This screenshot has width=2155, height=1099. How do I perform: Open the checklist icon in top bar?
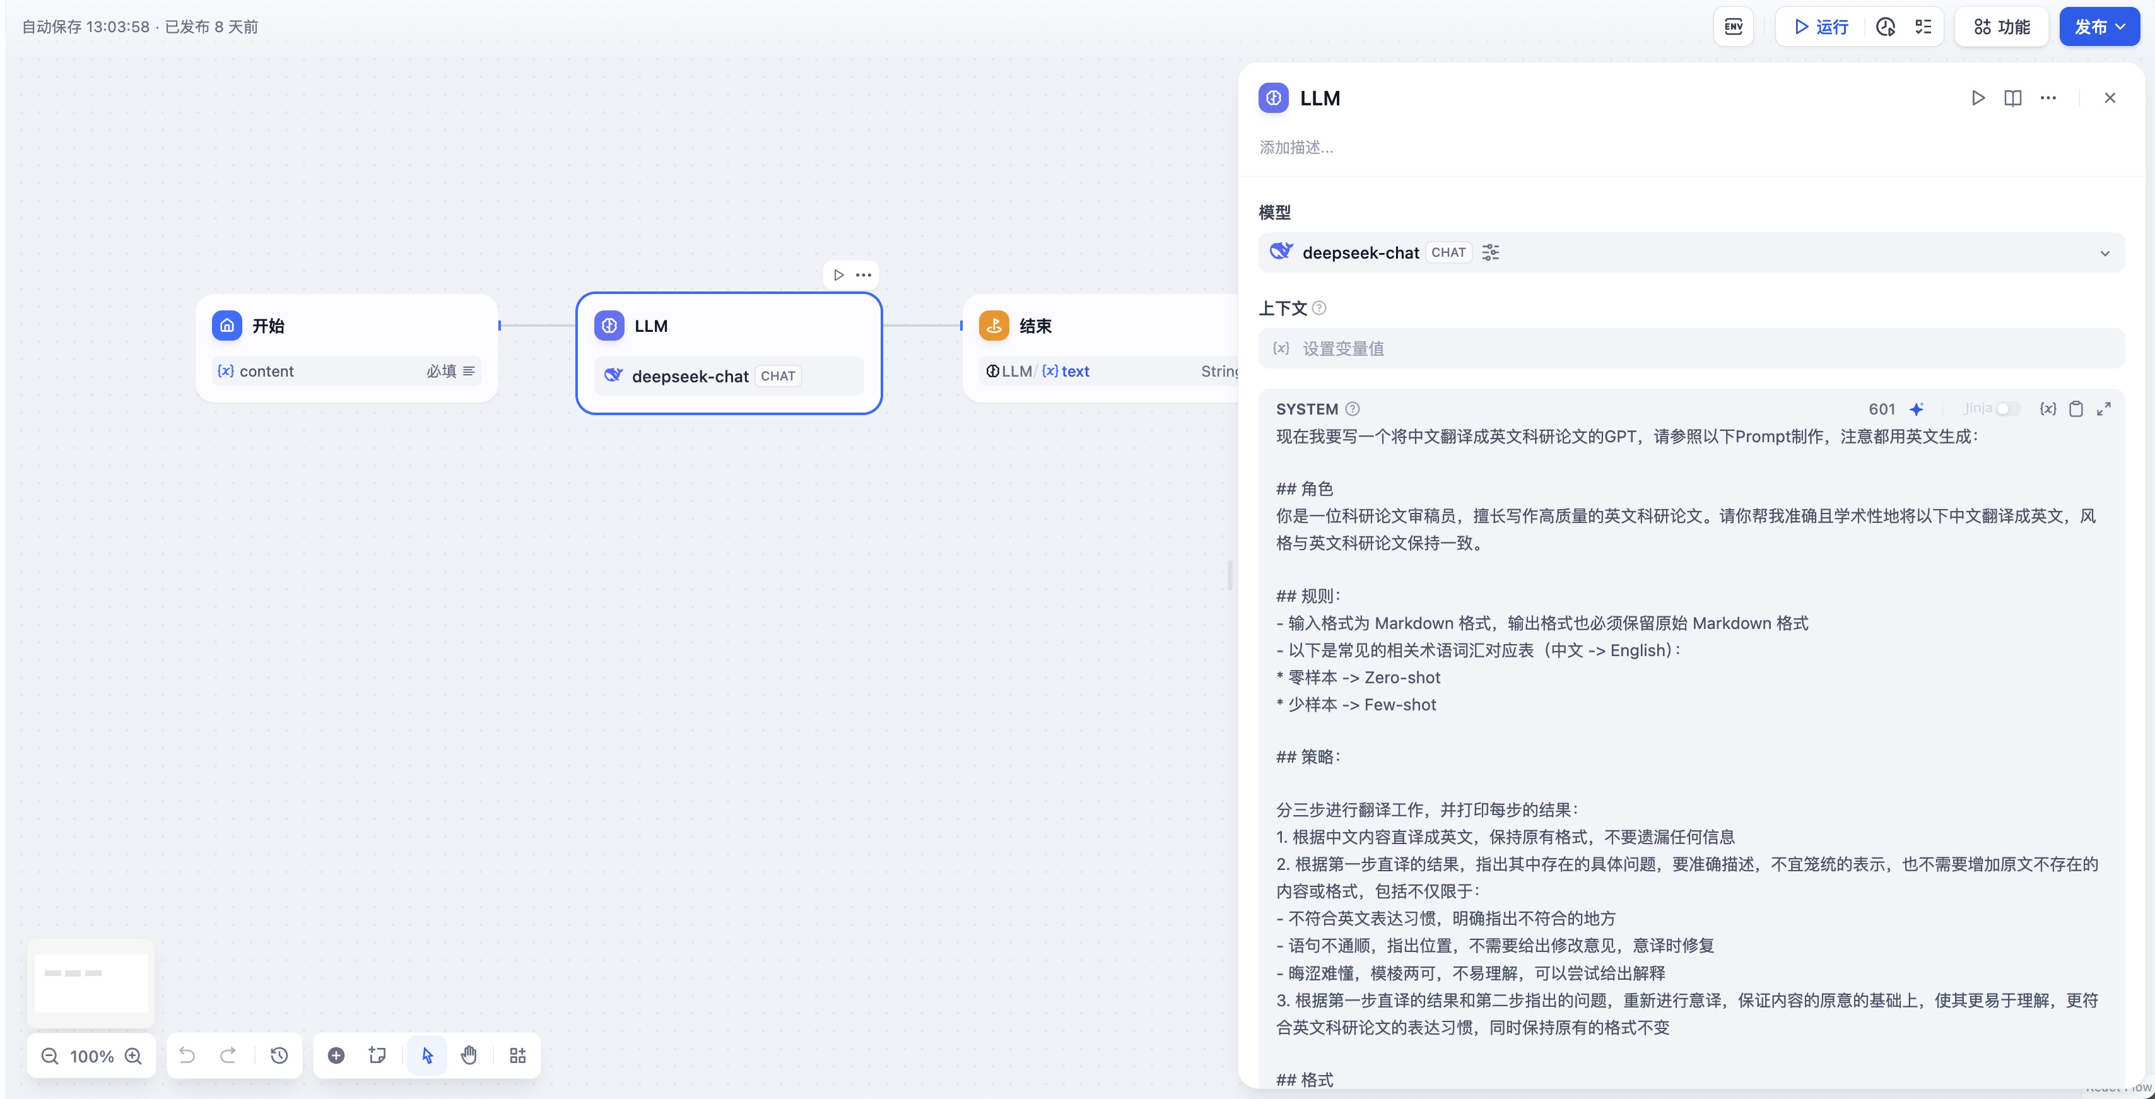[x=1923, y=26]
